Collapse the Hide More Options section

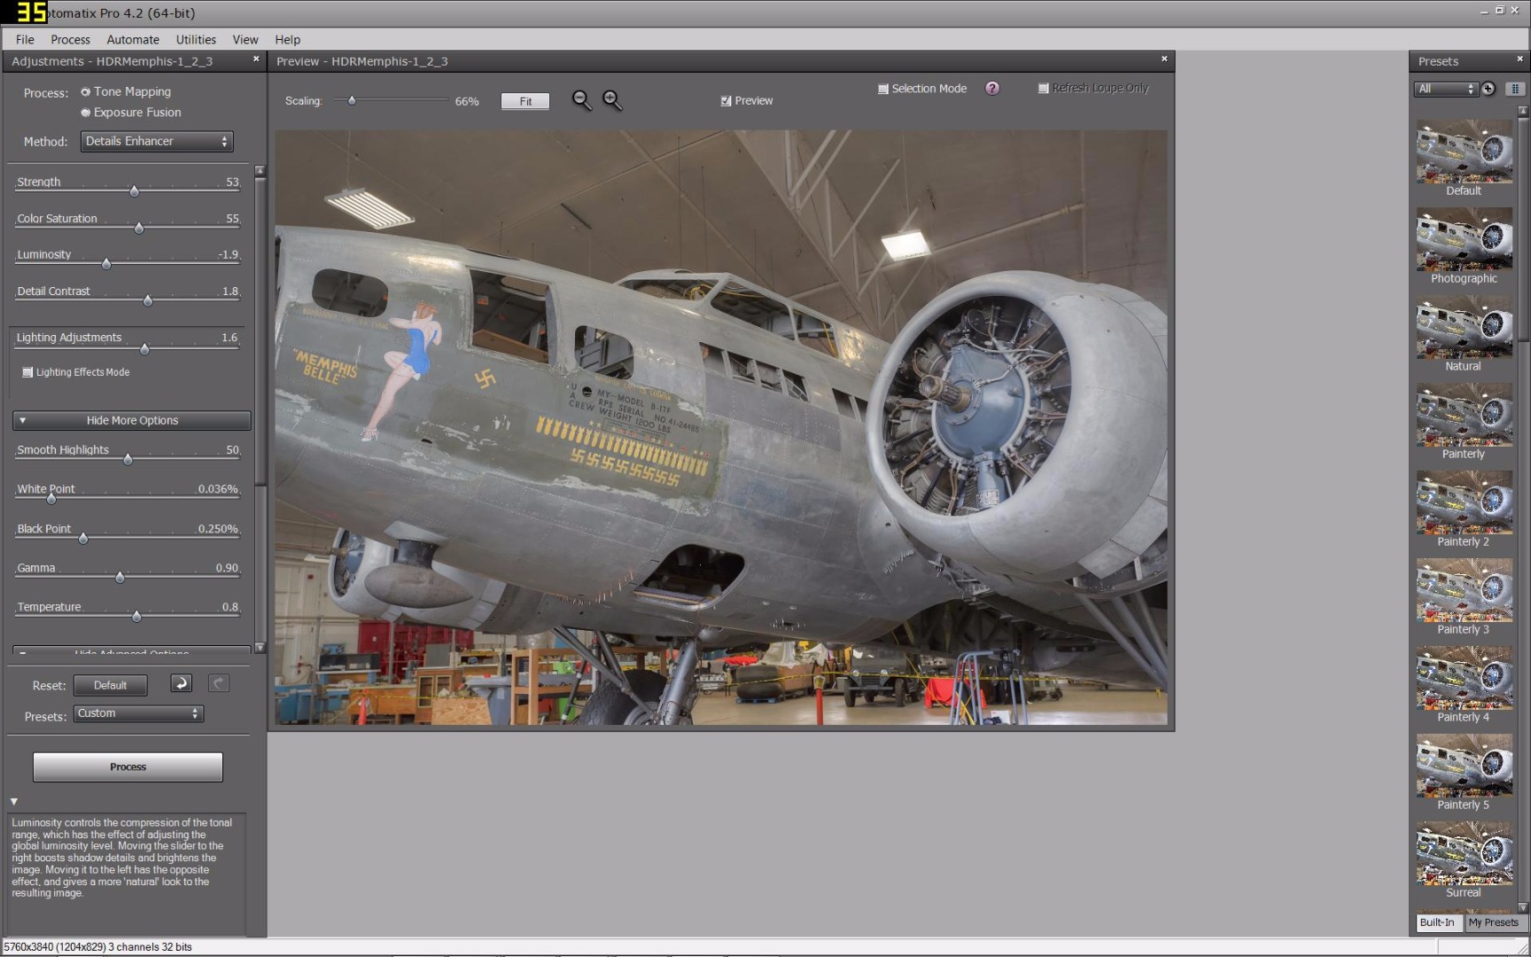[x=132, y=420]
